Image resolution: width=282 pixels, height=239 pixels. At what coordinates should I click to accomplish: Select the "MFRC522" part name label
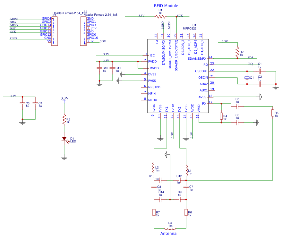coord(190,29)
